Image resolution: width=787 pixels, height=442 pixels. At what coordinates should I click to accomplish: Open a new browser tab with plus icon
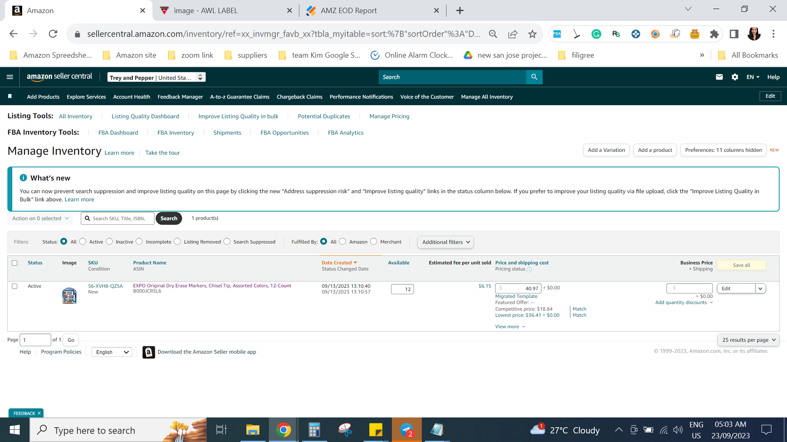click(x=460, y=11)
